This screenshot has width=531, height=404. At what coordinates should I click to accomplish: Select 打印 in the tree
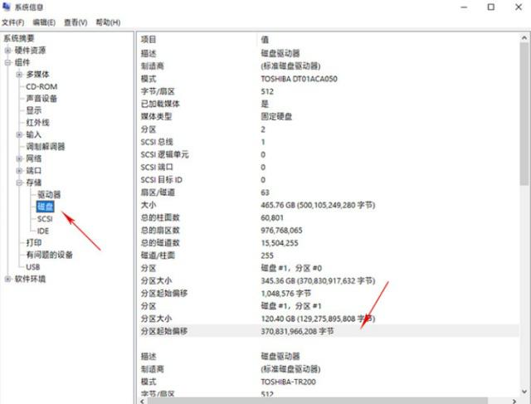[x=34, y=243]
